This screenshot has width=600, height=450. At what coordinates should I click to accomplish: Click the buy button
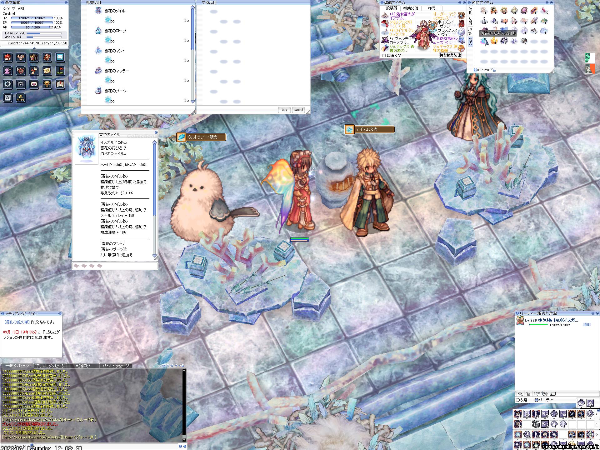pyautogui.click(x=284, y=110)
